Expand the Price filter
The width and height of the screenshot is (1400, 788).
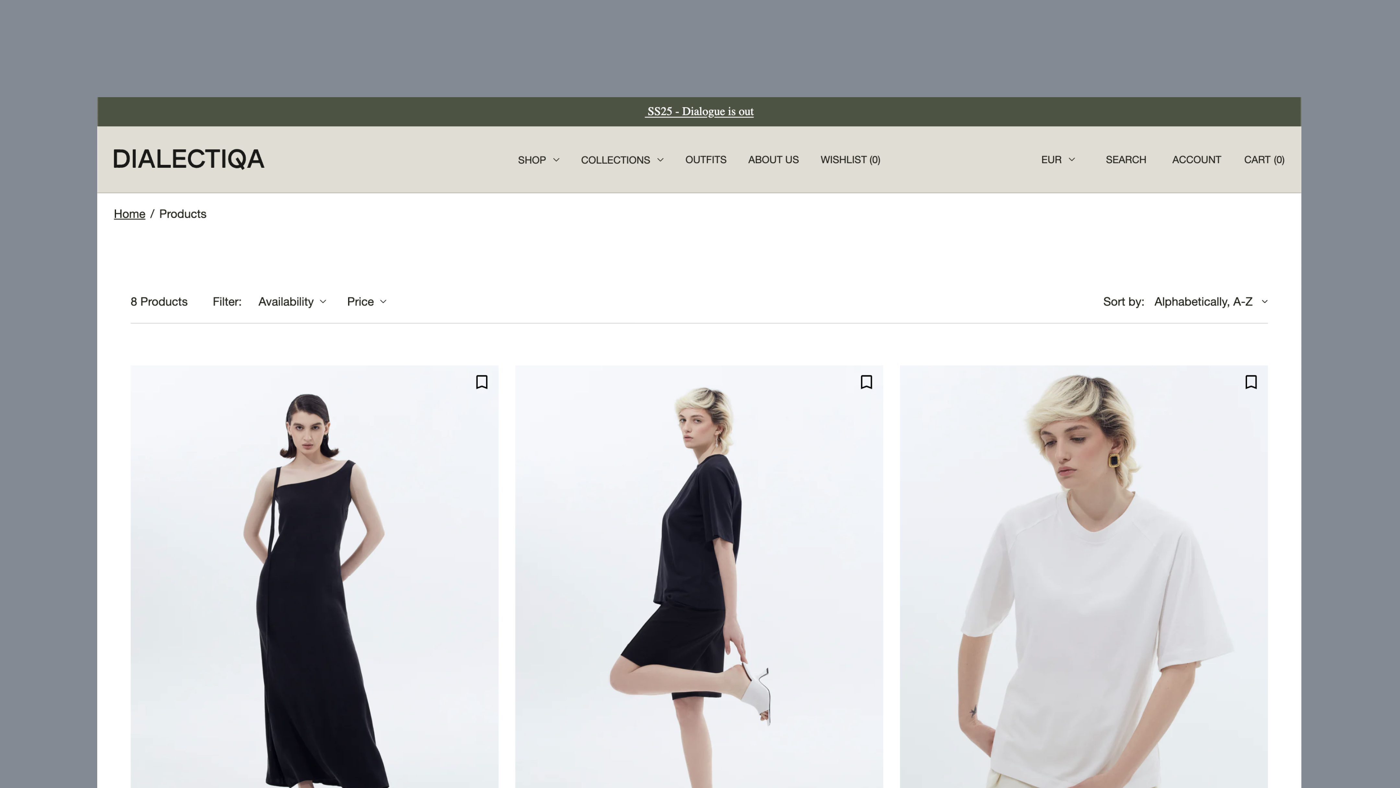(367, 302)
